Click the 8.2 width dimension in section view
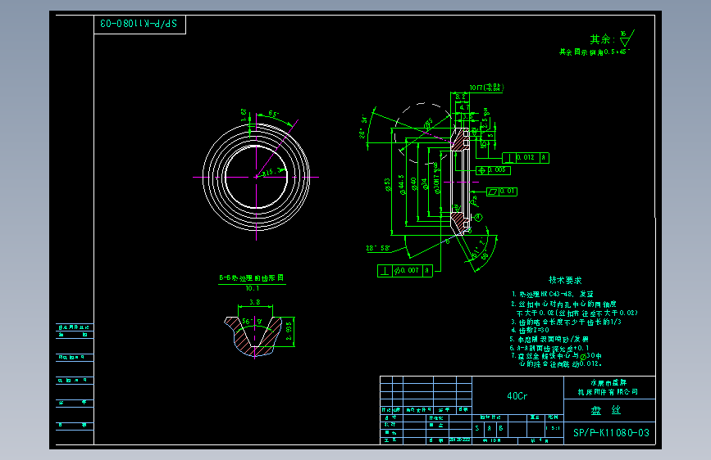The width and height of the screenshot is (711, 460). pos(460,97)
